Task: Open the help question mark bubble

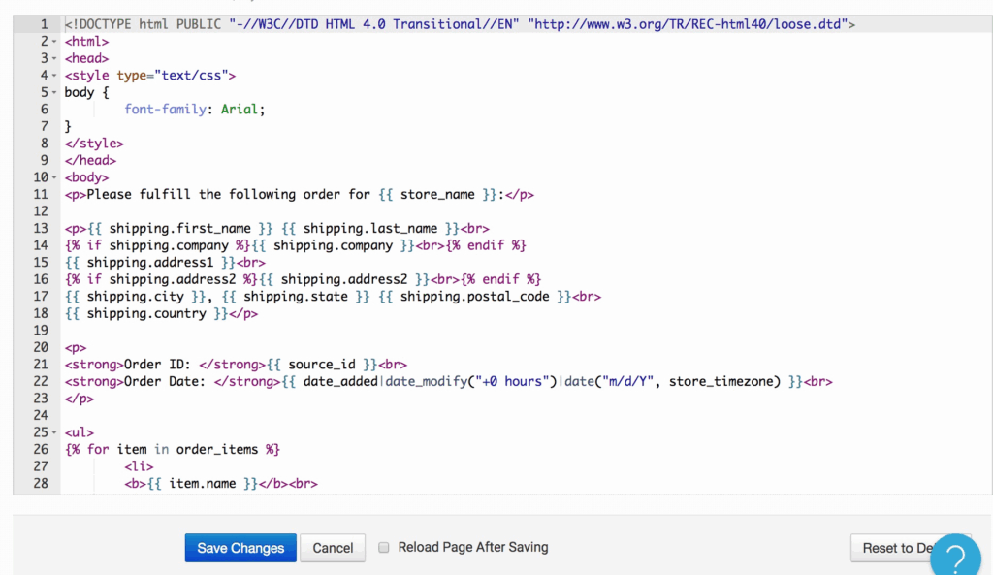Action: pyautogui.click(x=954, y=557)
